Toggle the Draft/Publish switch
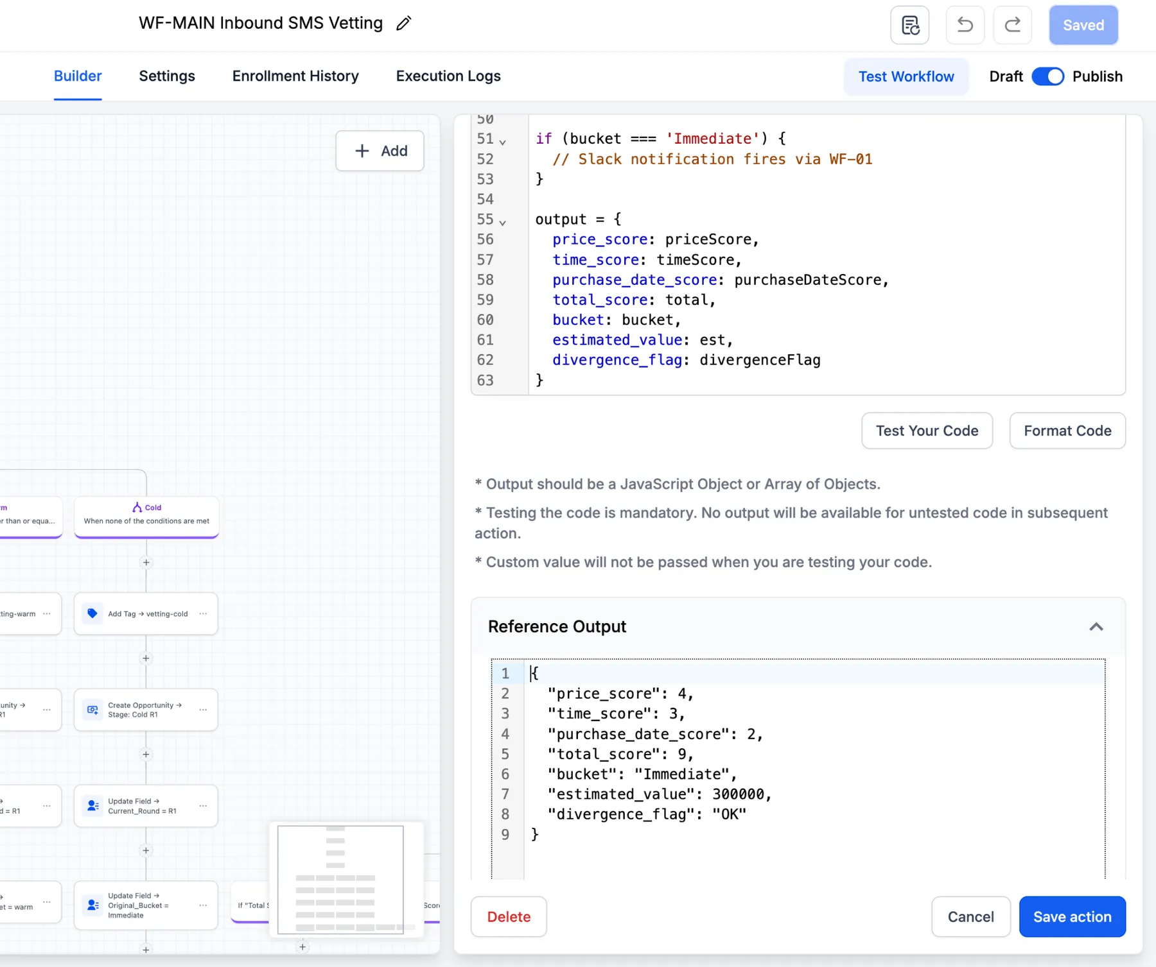This screenshot has width=1156, height=967. point(1047,76)
